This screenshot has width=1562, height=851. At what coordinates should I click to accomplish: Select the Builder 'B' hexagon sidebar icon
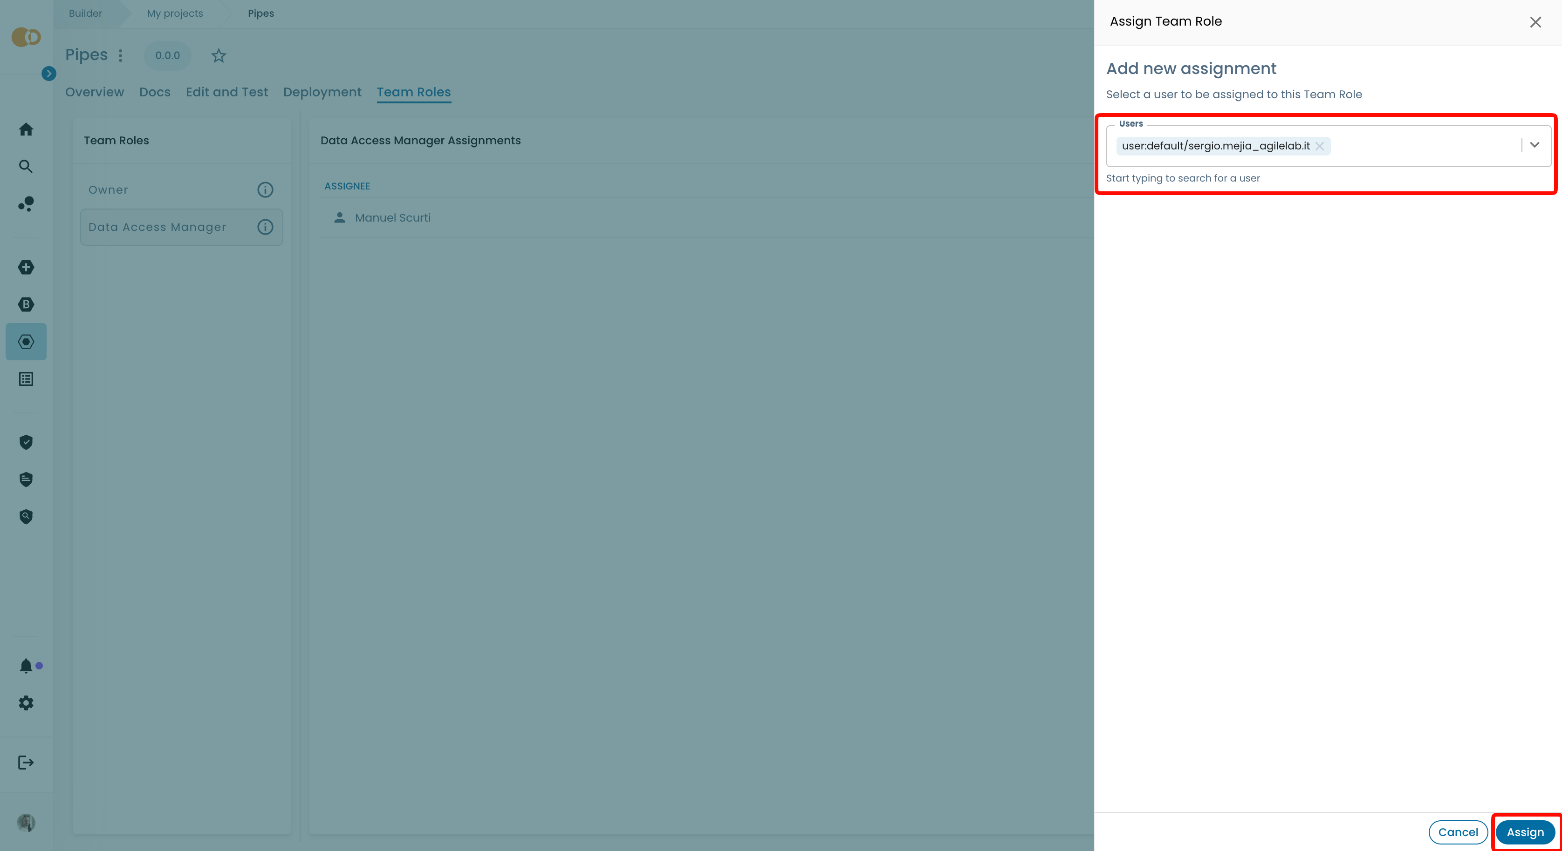(26, 304)
